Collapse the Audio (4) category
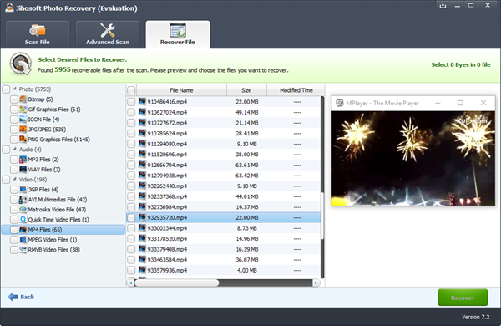The height and width of the screenshot is (326, 501). [x=15, y=149]
